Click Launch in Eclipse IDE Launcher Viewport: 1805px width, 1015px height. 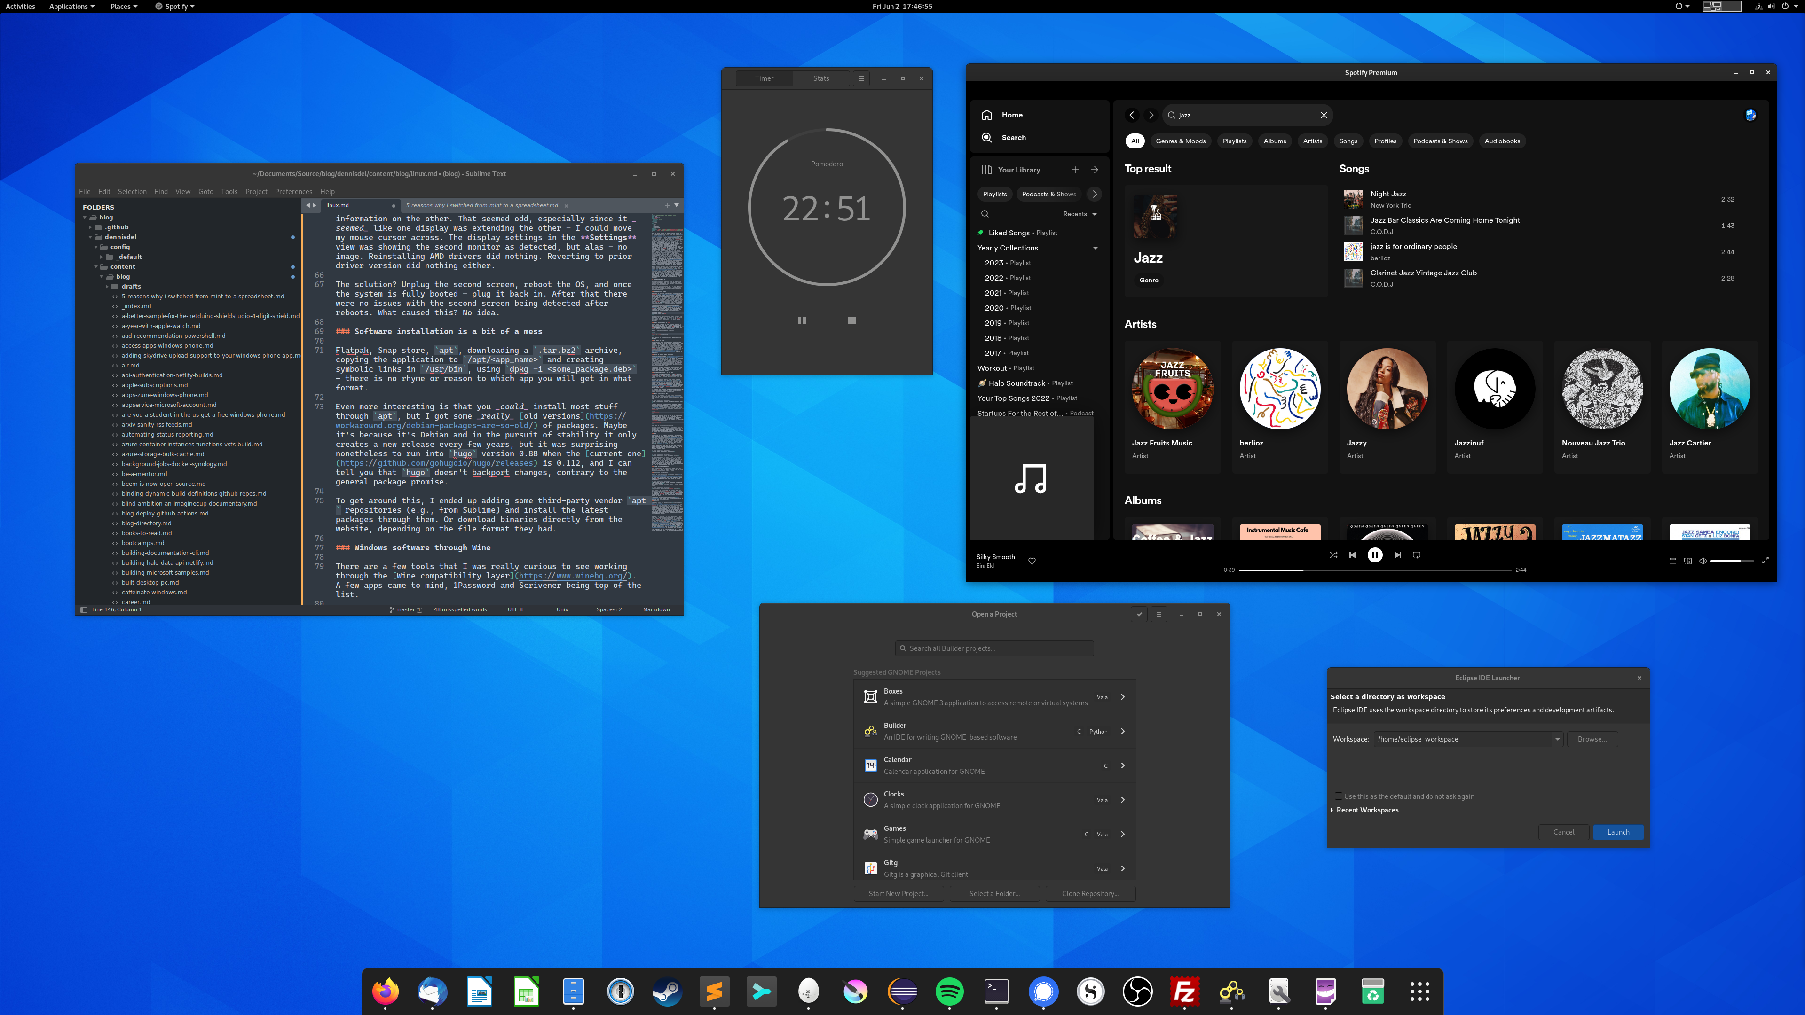[x=1618, y=832]
